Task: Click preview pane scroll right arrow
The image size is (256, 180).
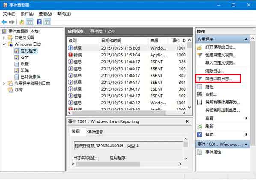Action: pos(180,164)
